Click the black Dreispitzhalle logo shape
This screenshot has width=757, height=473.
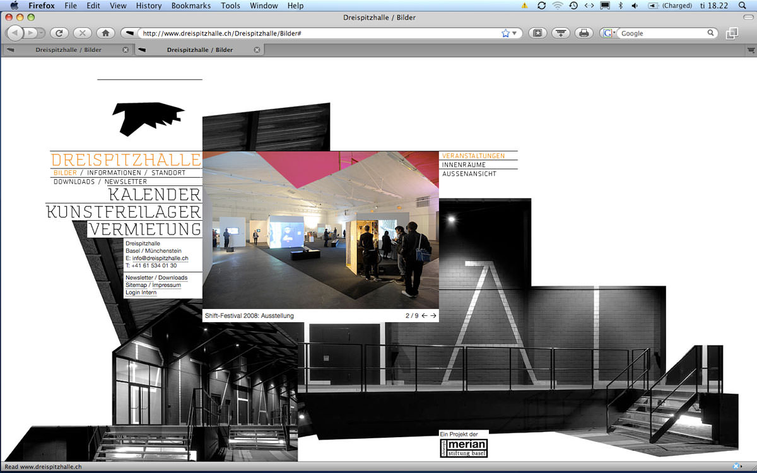[x=148, y=118]
